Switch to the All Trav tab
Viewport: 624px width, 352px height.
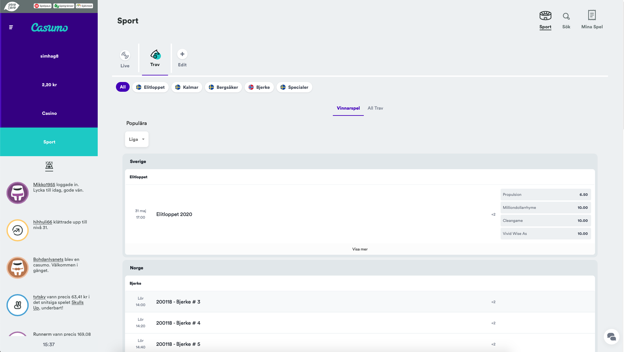point(375,108)
